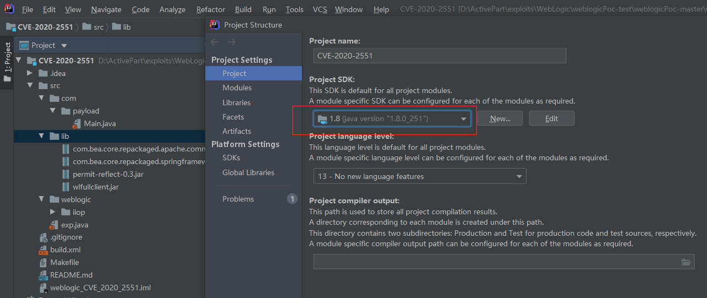The image size is (707, 298).
Task: Open the Refactor menu
Action: coord(211,9)
